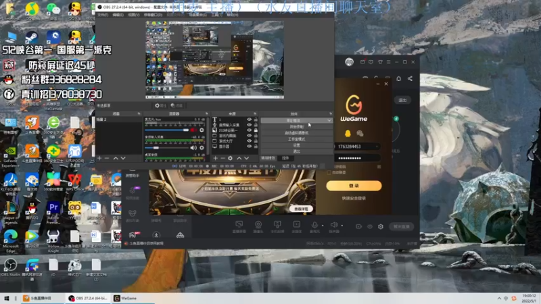Start the OBS virtual camera

(296, 133)
